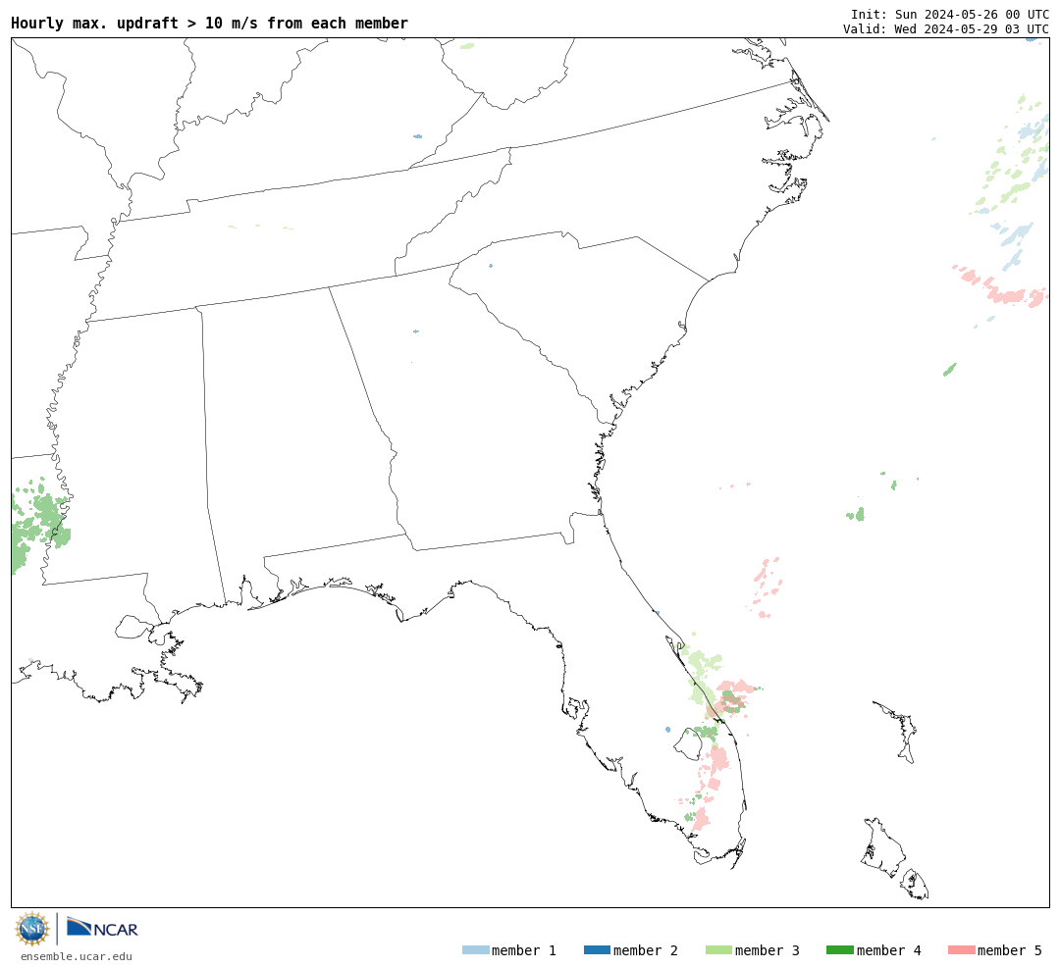Viewport: 1060px width, 969px height.
Task: Select the 'member 3' legend label
Action: pos(768,950)
